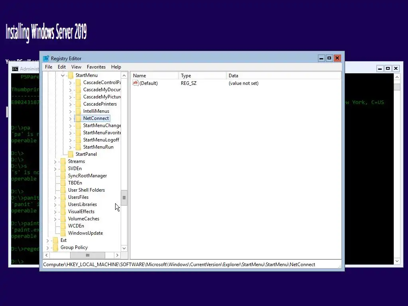Image resolution: width=408 pixels, height=306 pixels.
Task: Expand the Group Policy key
Action: pos(48,248)
